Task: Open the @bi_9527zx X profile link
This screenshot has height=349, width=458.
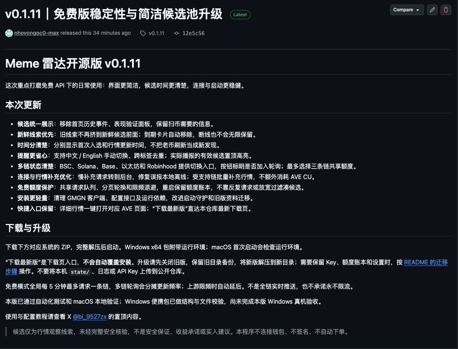Action: tap(90, 316)
